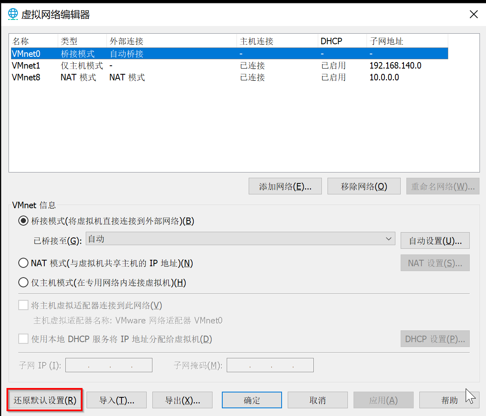This screenshot has width=486, height=416.
Task: Click the 子网地址 column header
Action: (x=407, y=41)
